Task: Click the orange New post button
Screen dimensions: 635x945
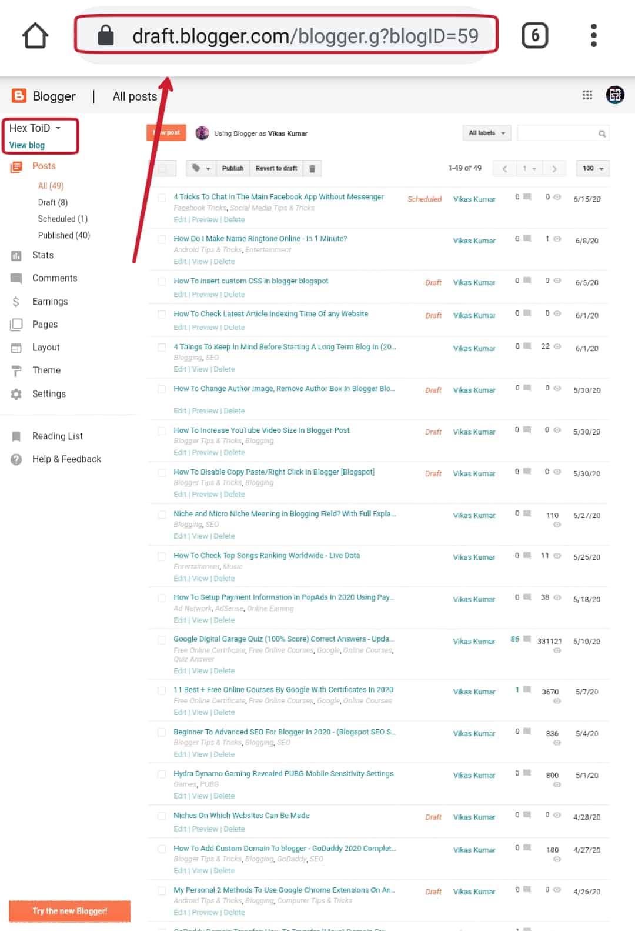Action: pyautogui.click(x=166, y=133)
